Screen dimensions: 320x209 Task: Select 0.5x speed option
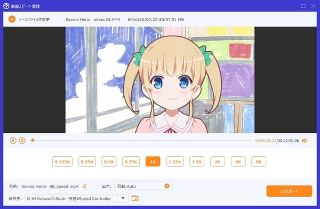pos(109,162)
